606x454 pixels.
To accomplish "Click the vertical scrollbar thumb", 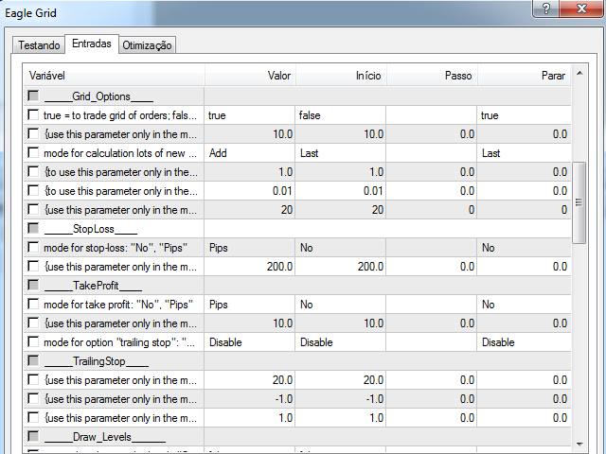I will [579, 202].
